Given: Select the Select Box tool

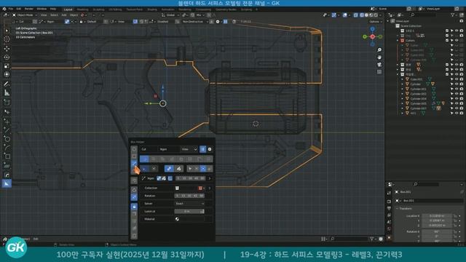Looking at the screenshot, I should (x=7, y=31).
